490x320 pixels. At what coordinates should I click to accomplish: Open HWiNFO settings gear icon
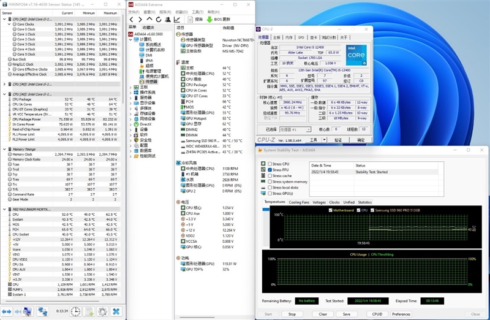tap(102, 311)
